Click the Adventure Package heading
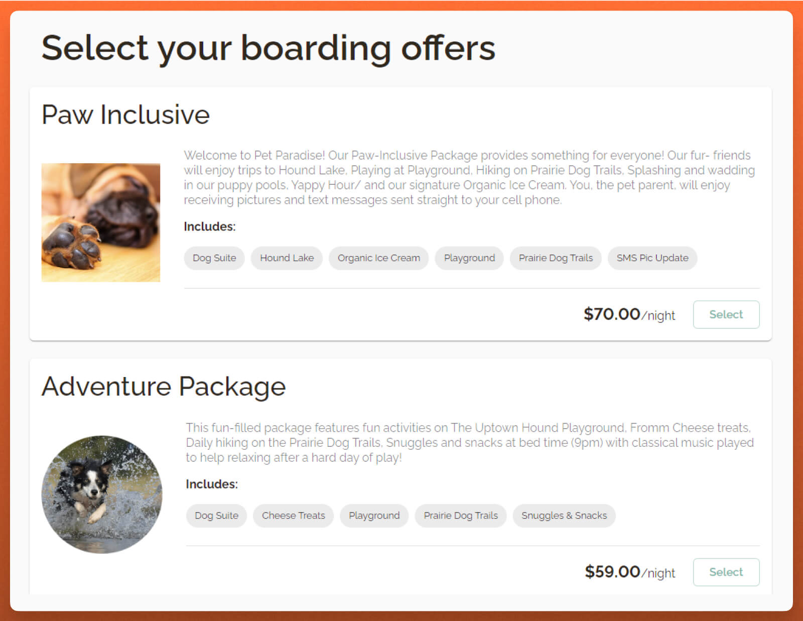 click(164, 387)
